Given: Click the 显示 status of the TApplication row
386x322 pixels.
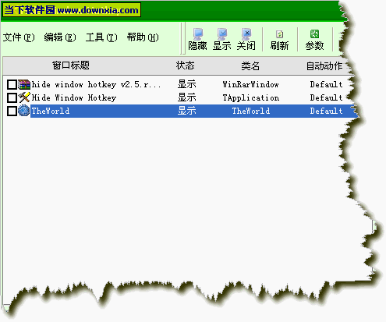Looking at the screenshot, I should point(186,97).
